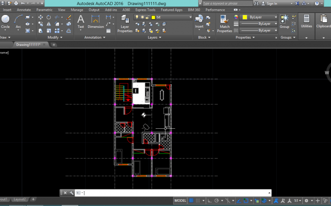Open Layer Properties manager
331x206 pixels.
(x=125, y=24)
